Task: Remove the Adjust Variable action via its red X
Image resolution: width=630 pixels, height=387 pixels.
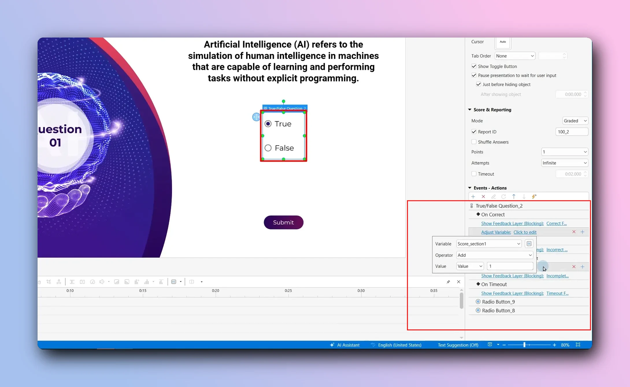Action: coord(574,232)
